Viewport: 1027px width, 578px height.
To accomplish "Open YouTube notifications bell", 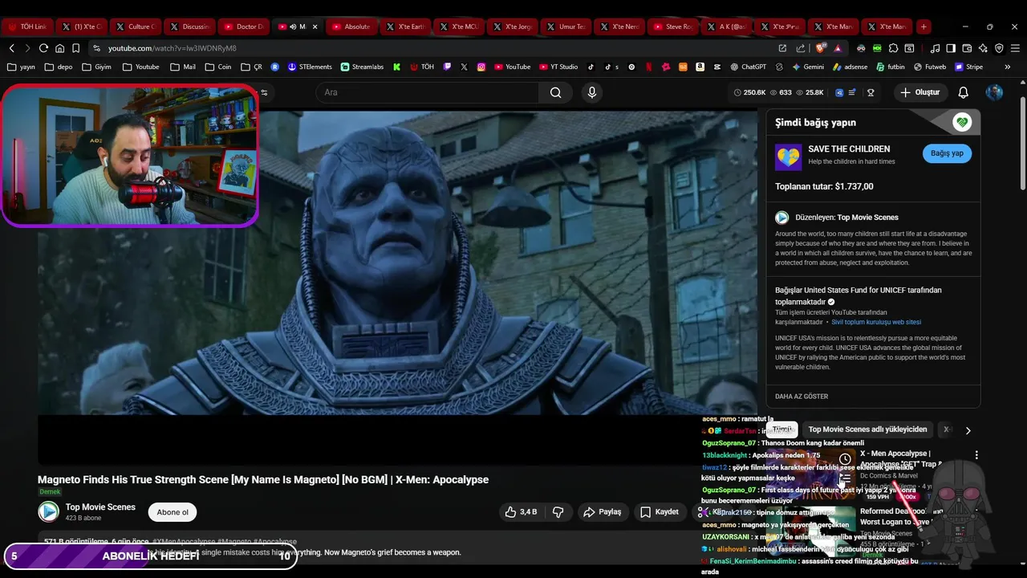I will [x=963, y=92].
